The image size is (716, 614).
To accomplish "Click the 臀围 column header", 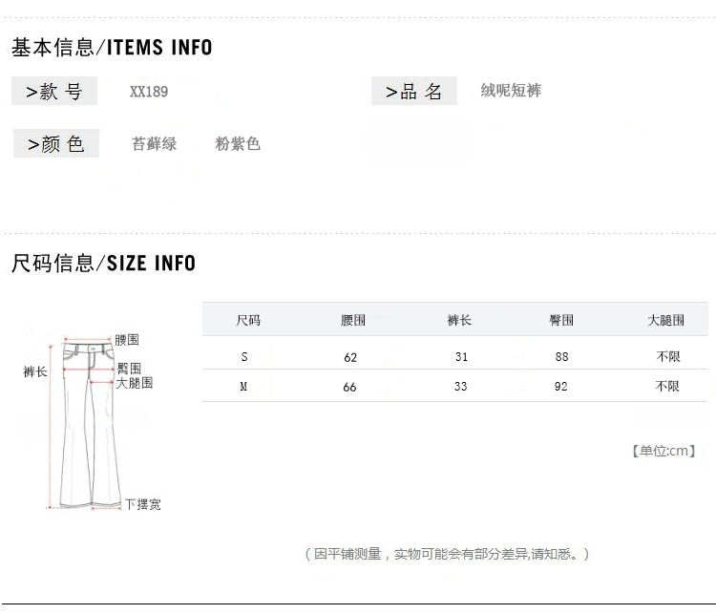I will (x=561, y=320).
